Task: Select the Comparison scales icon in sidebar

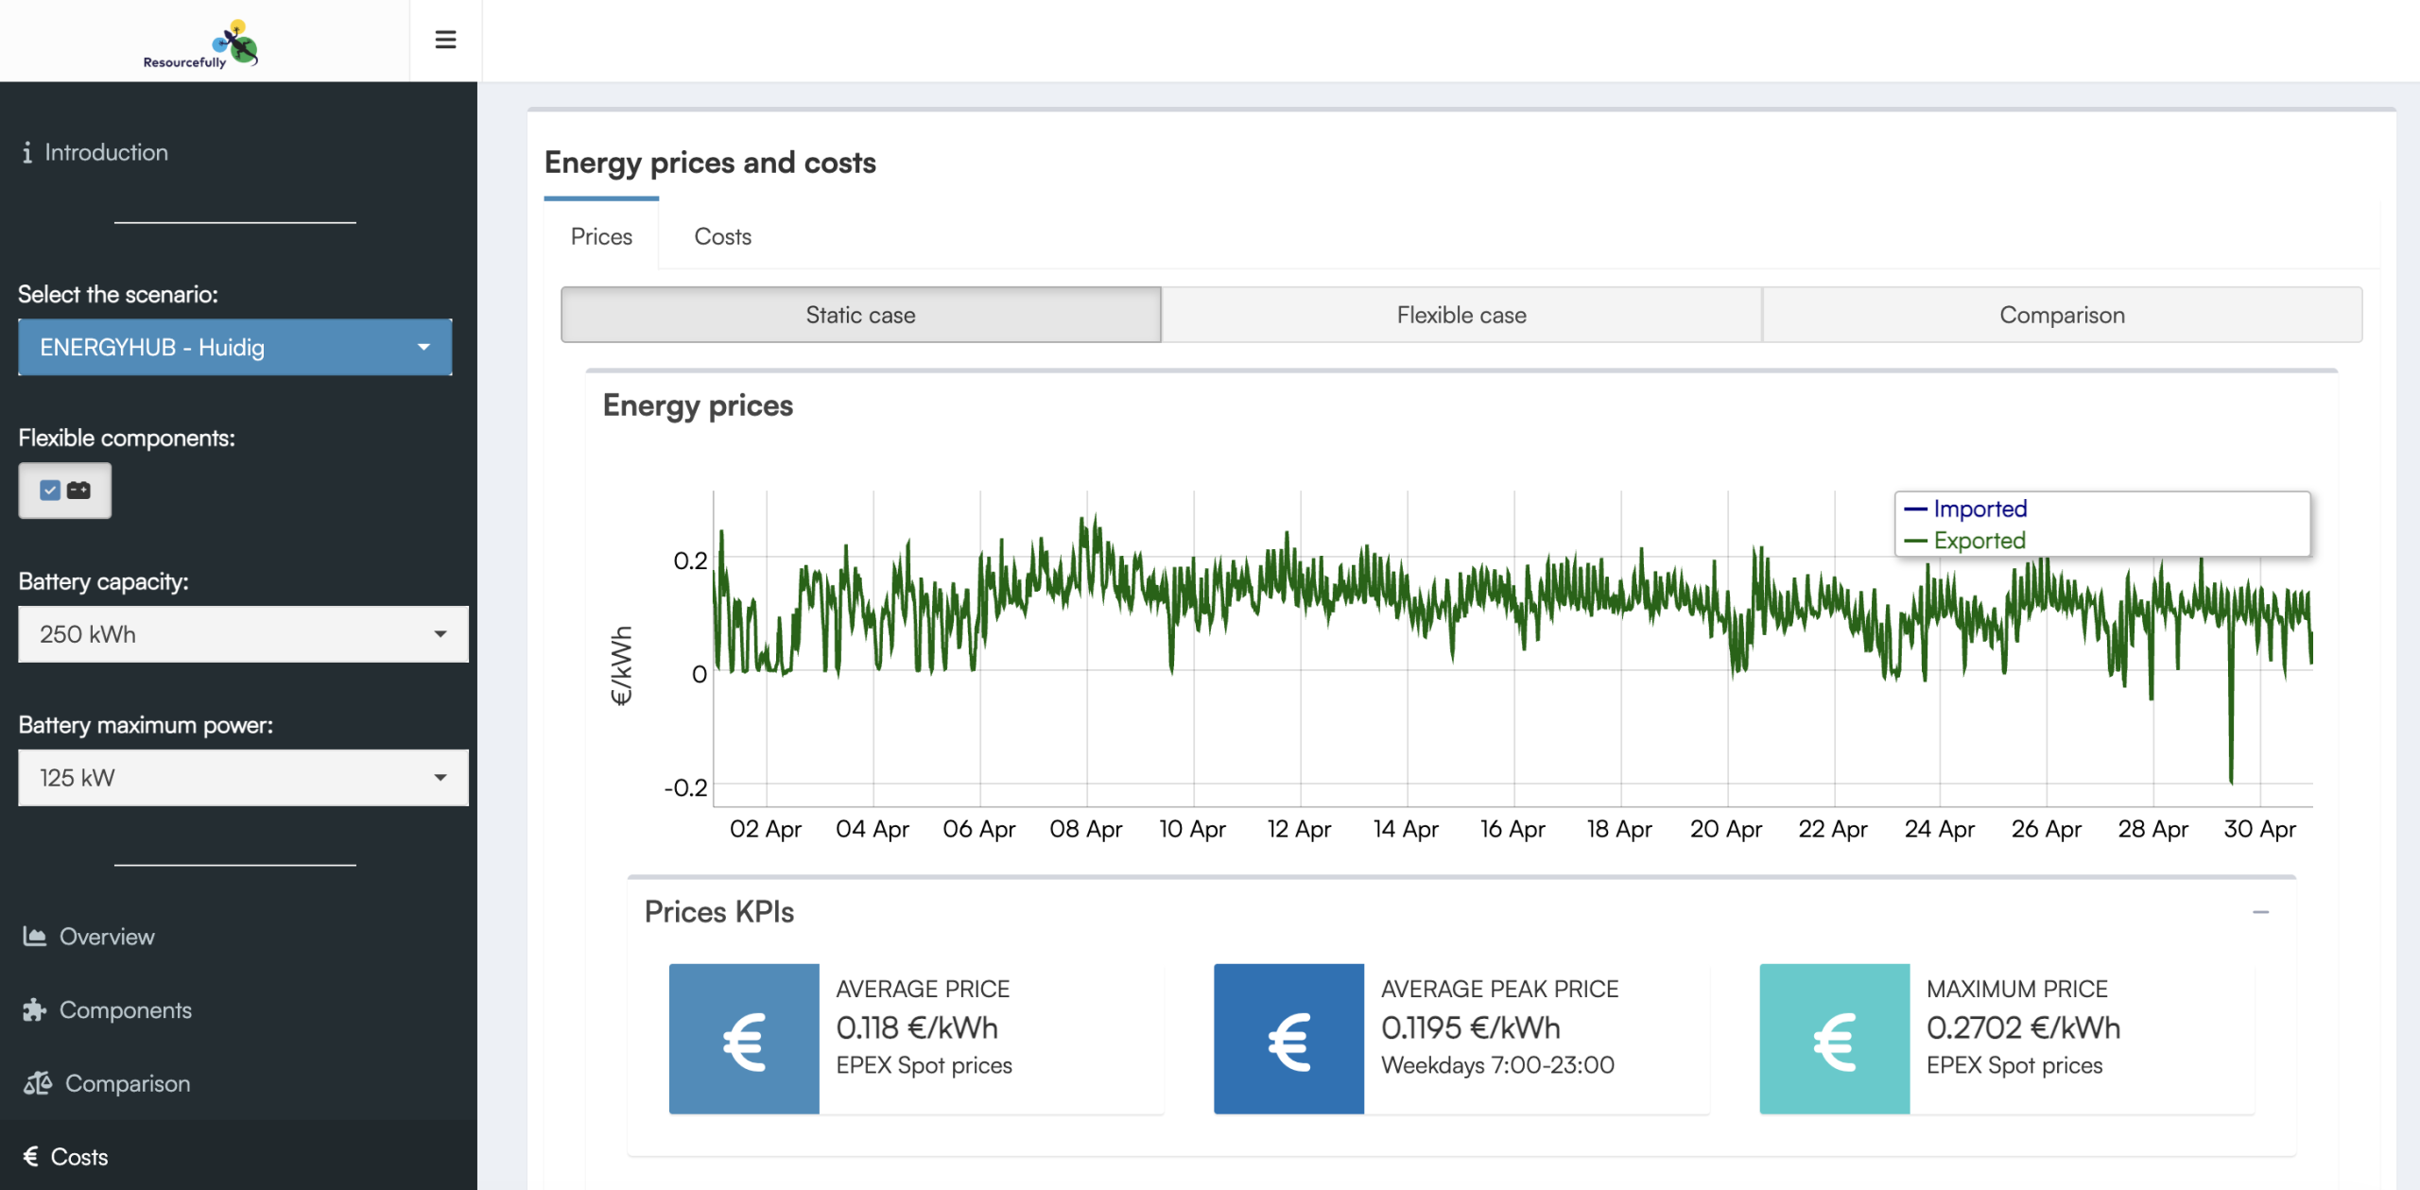Action: pos(36,1083)
